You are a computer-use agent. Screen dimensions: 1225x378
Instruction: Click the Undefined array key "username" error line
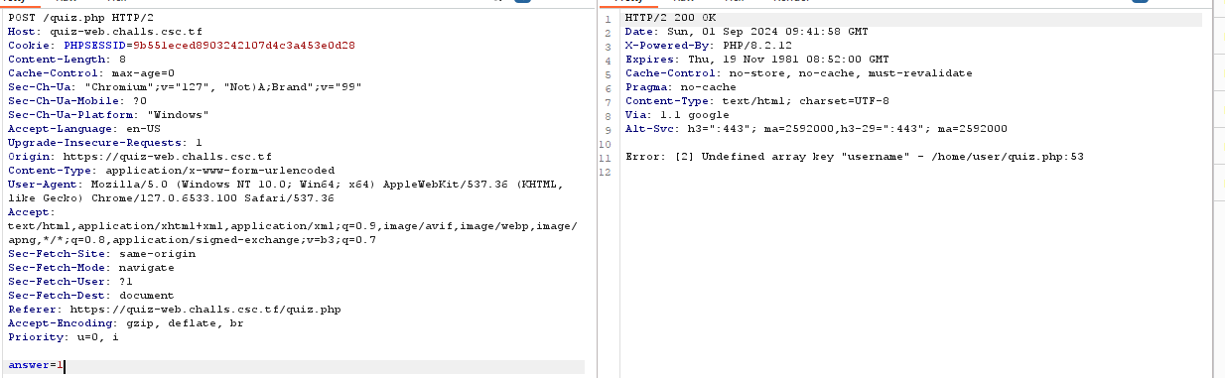(855, 157)
